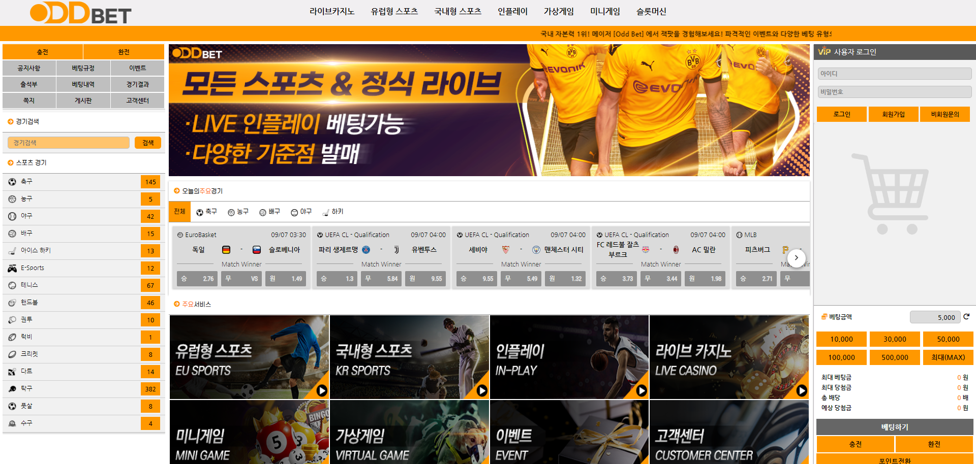Screen dimensions: 976x464
Task: Click the table tennis icon next to 탁구
Action: point(12,389)
